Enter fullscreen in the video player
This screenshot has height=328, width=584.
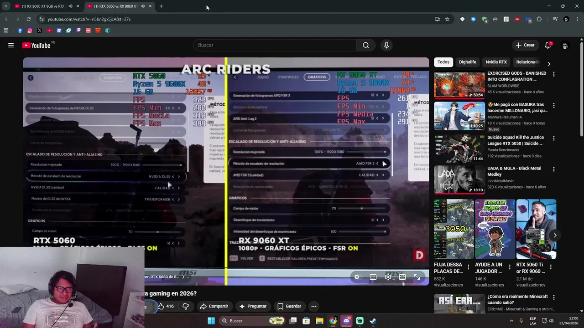(x=417, y=277)
